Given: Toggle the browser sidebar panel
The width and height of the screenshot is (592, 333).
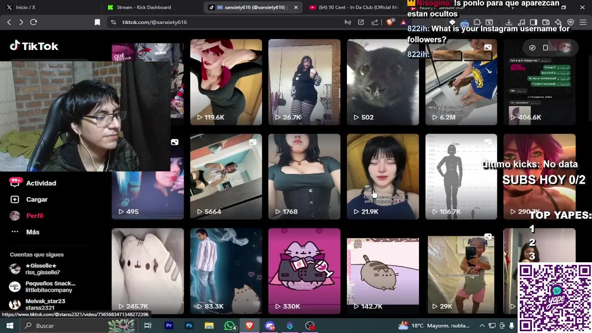Looking at the screenshot, I should click(533, 22).
